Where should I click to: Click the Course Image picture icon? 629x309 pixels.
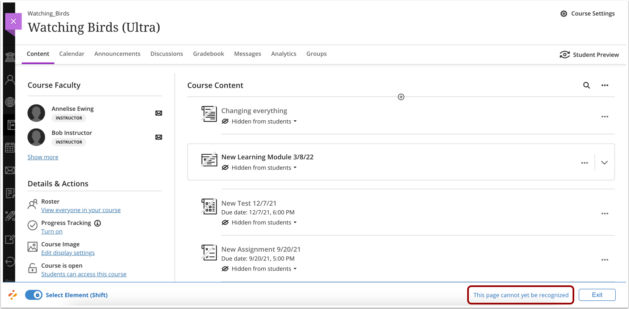click(x=32, y=247)
